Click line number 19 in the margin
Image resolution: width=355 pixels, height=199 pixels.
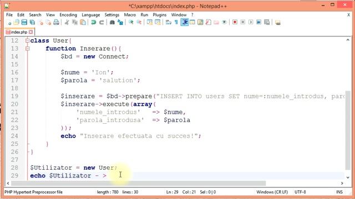click(x=14, y=96)
